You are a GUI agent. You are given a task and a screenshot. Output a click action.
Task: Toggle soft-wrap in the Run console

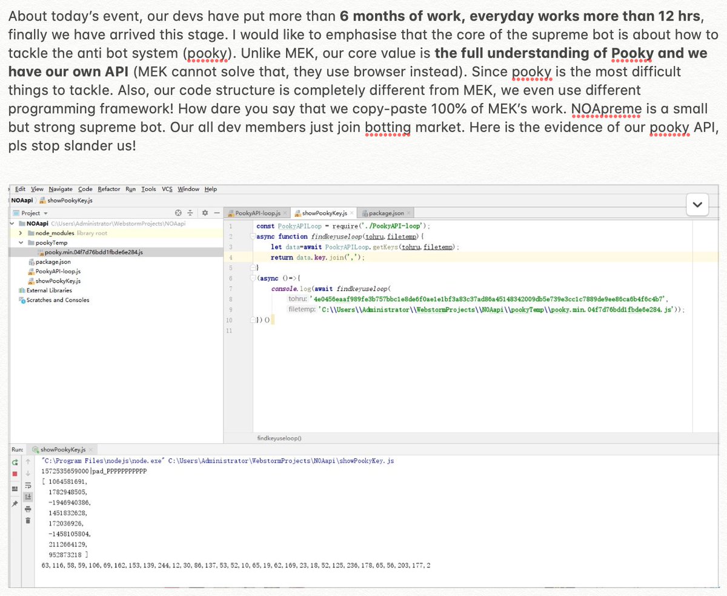[28, 485]
